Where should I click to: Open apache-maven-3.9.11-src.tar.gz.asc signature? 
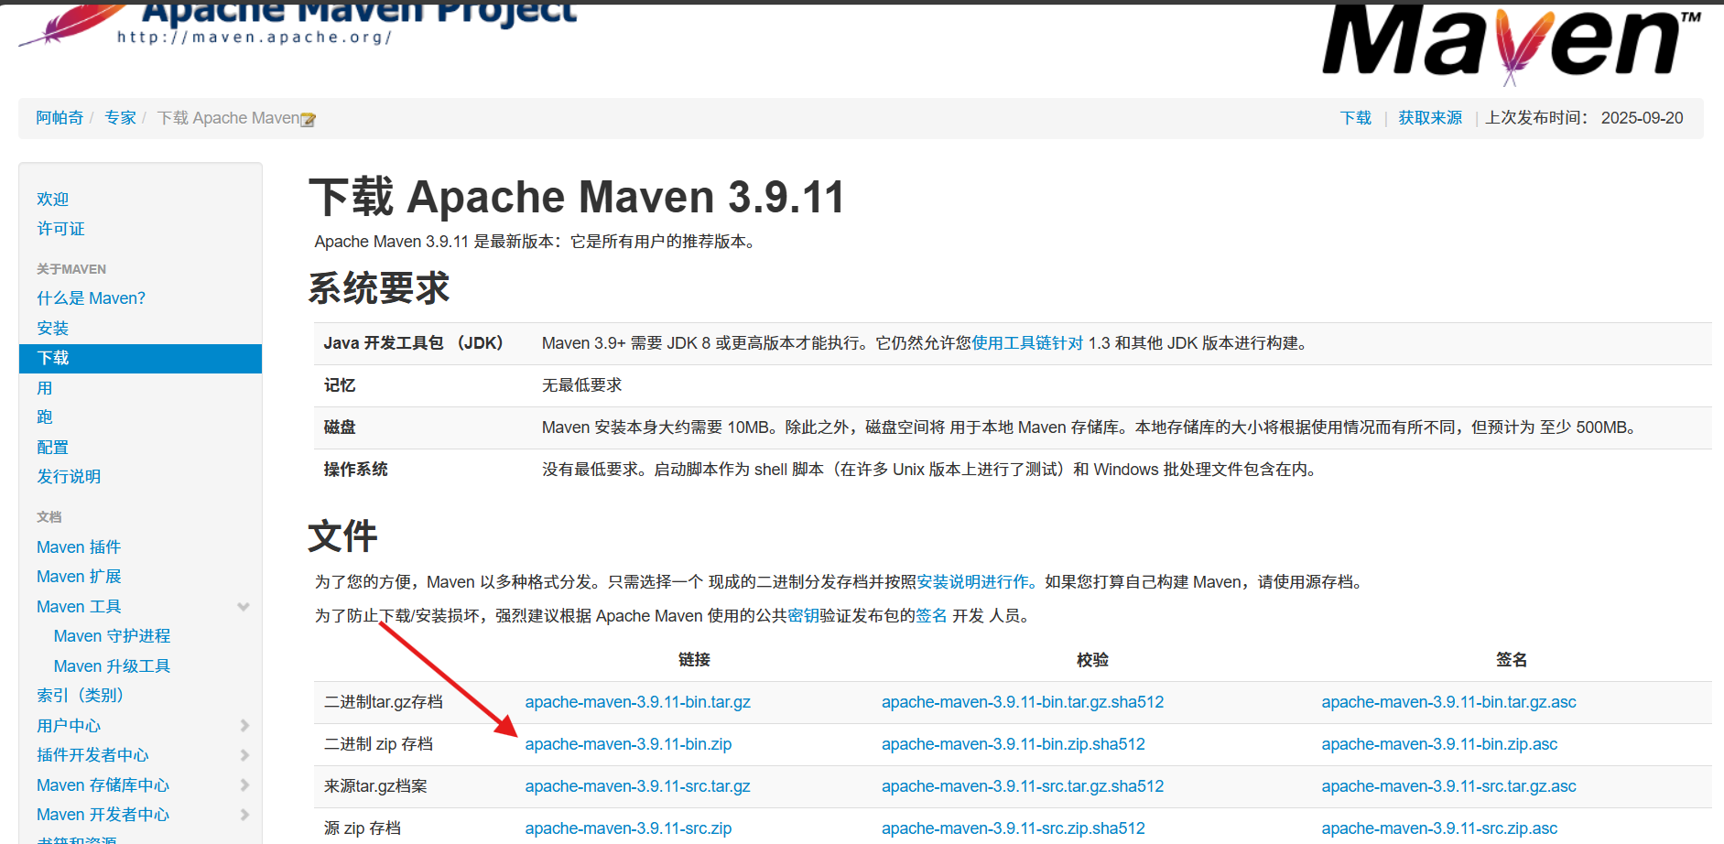pyautogui.click(x=1448, y=786)
